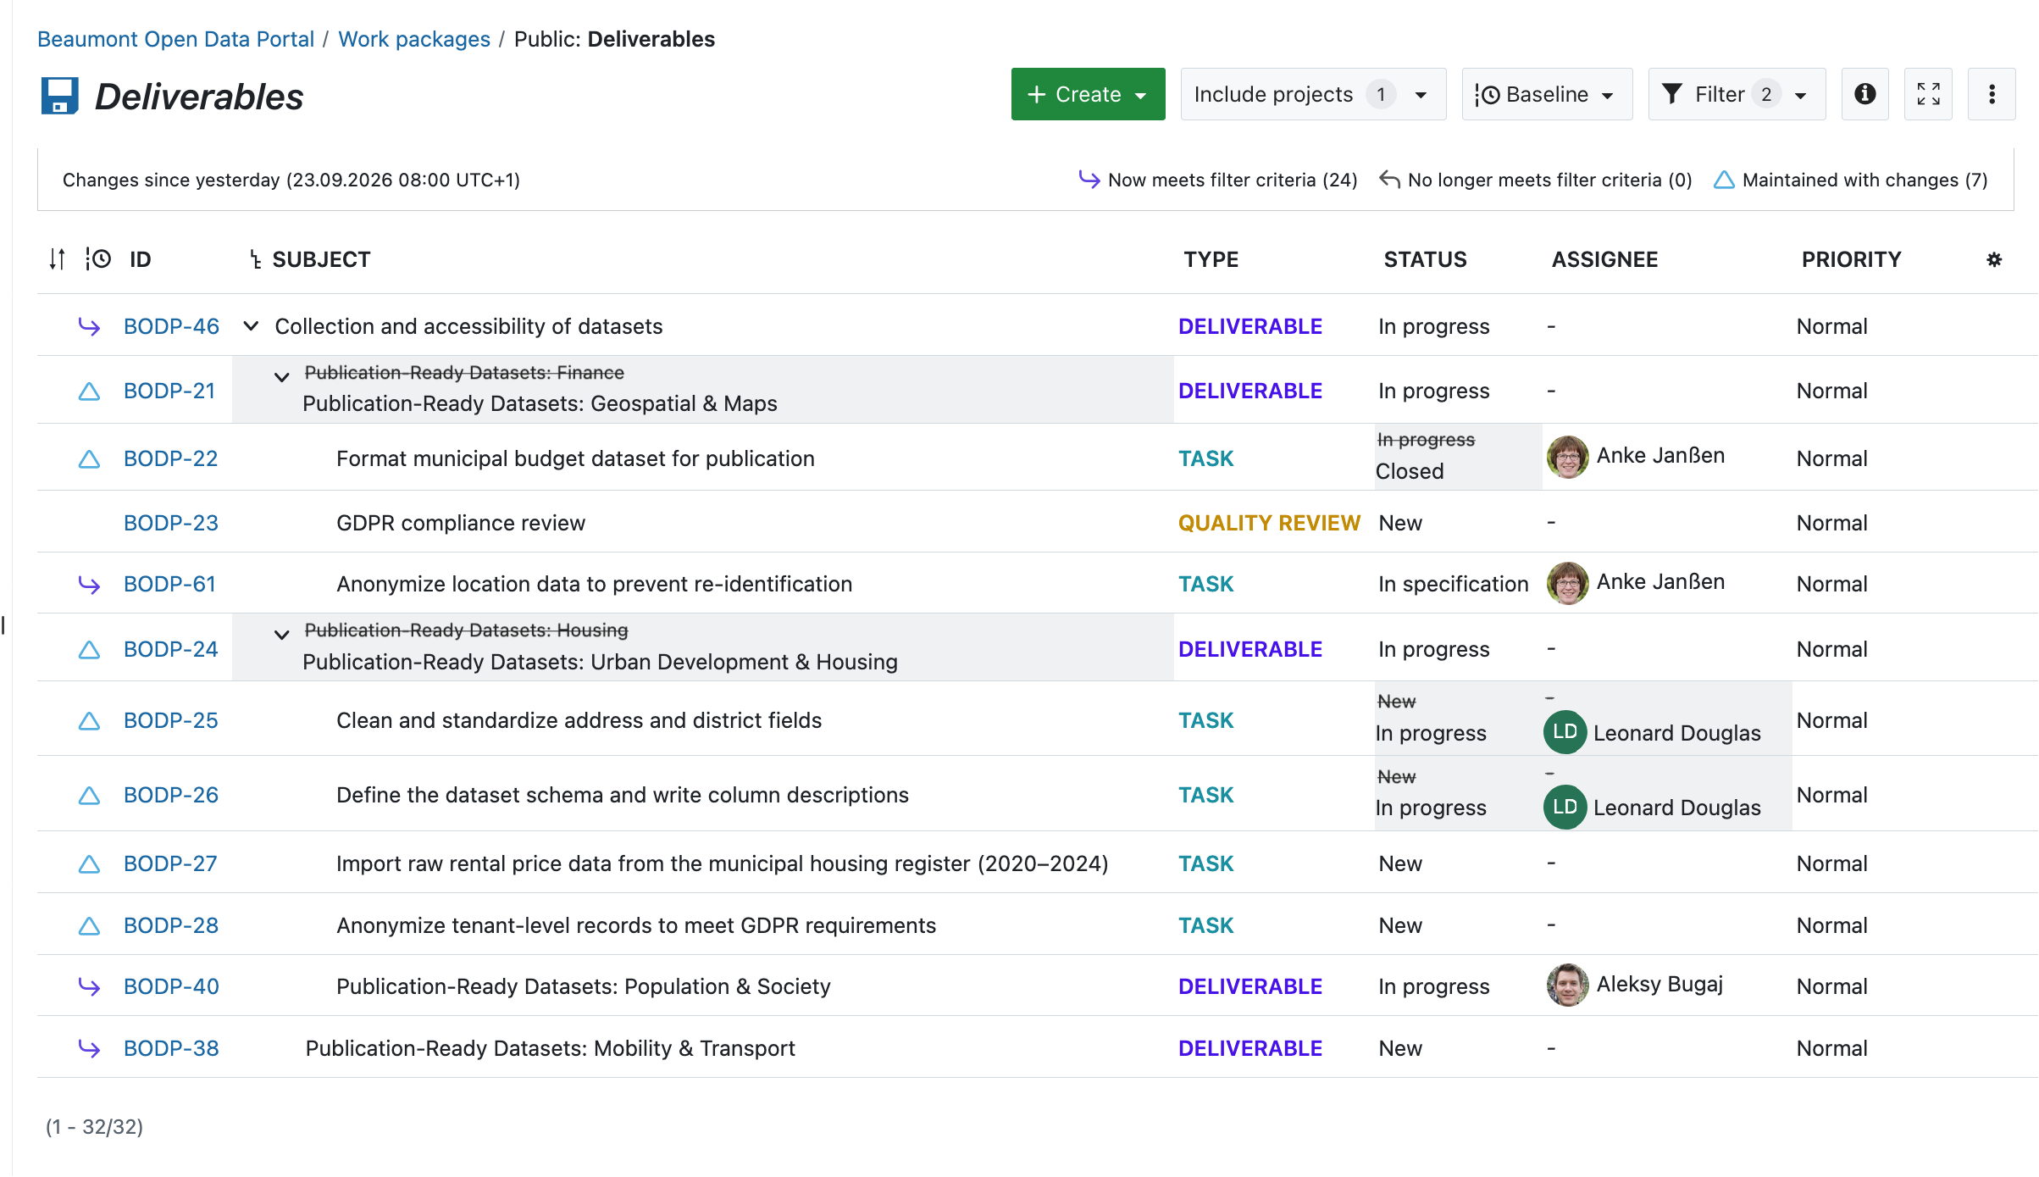Open work package BODP-40 link
Screen dimensions: 2039x1177
171,986
